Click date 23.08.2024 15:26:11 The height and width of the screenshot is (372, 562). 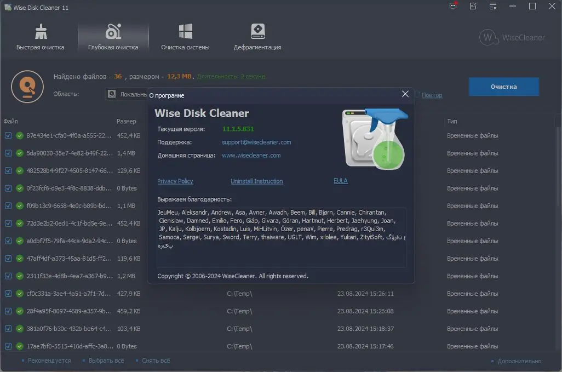click(x=365, y=294)
